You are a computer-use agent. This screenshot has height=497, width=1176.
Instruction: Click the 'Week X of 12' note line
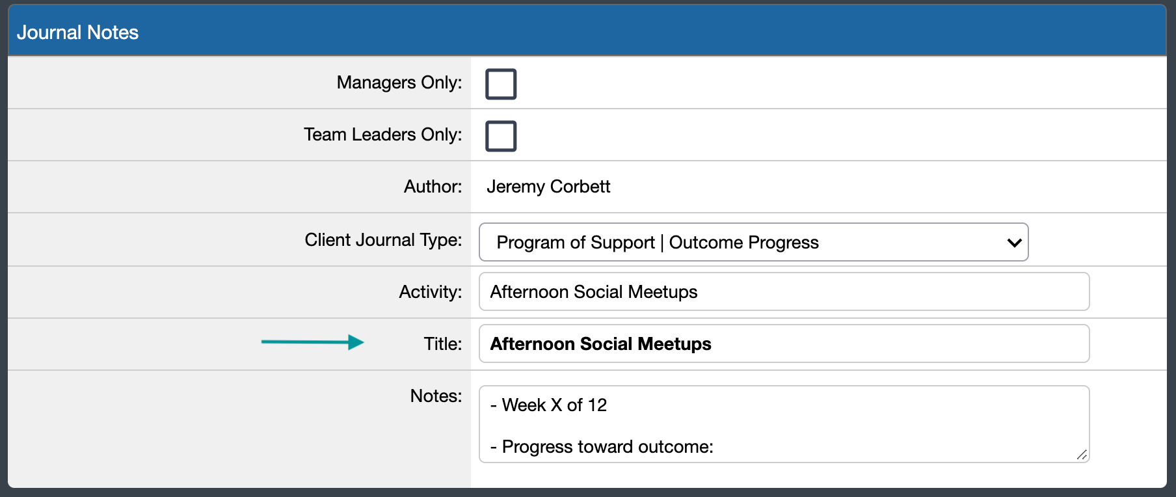click(548, 405)
